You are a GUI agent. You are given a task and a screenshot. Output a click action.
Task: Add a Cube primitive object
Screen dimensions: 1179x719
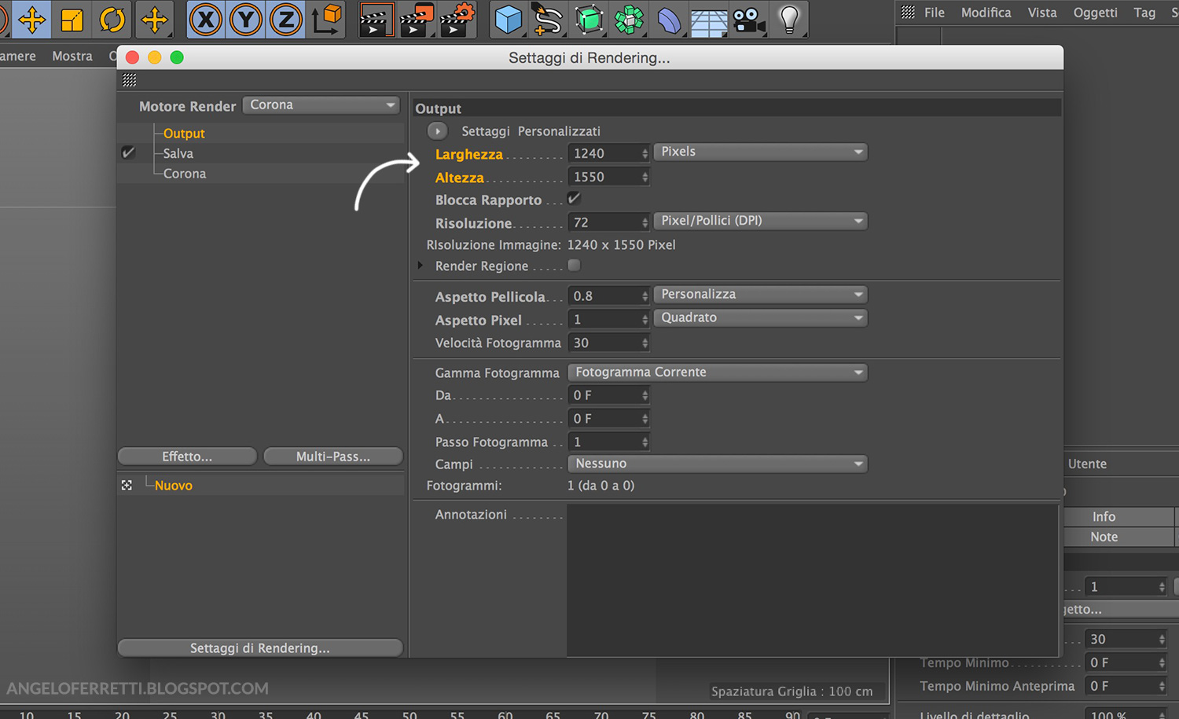[509, 20]
